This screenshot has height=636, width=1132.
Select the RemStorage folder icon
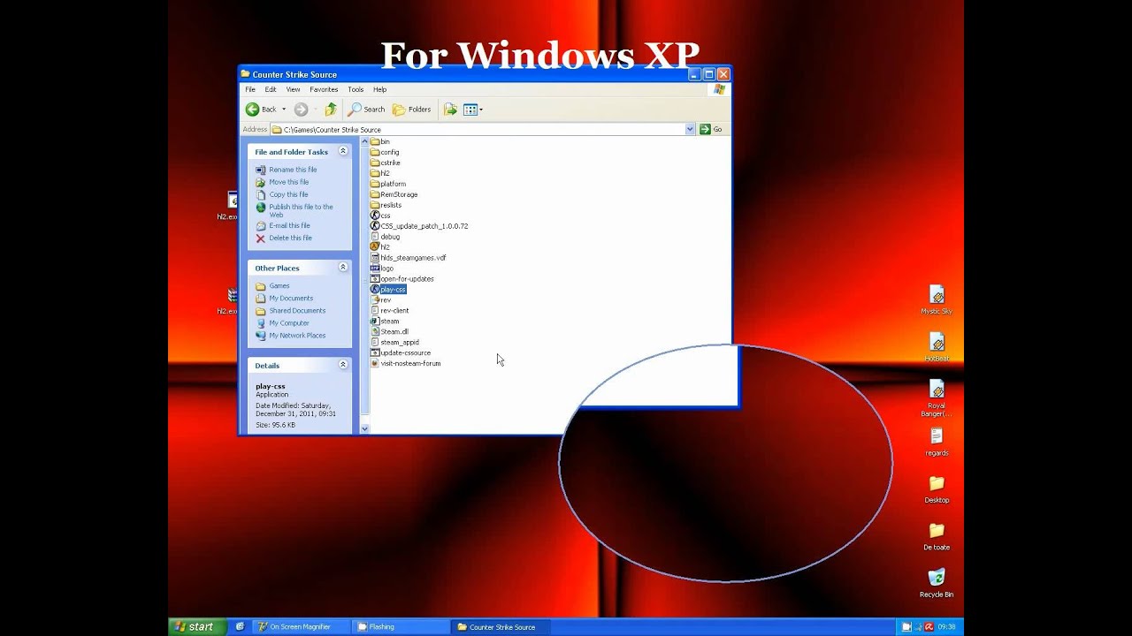click(x=374, y=194)
